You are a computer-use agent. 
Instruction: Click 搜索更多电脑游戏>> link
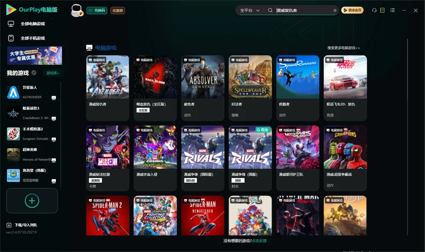click(343, 48)
